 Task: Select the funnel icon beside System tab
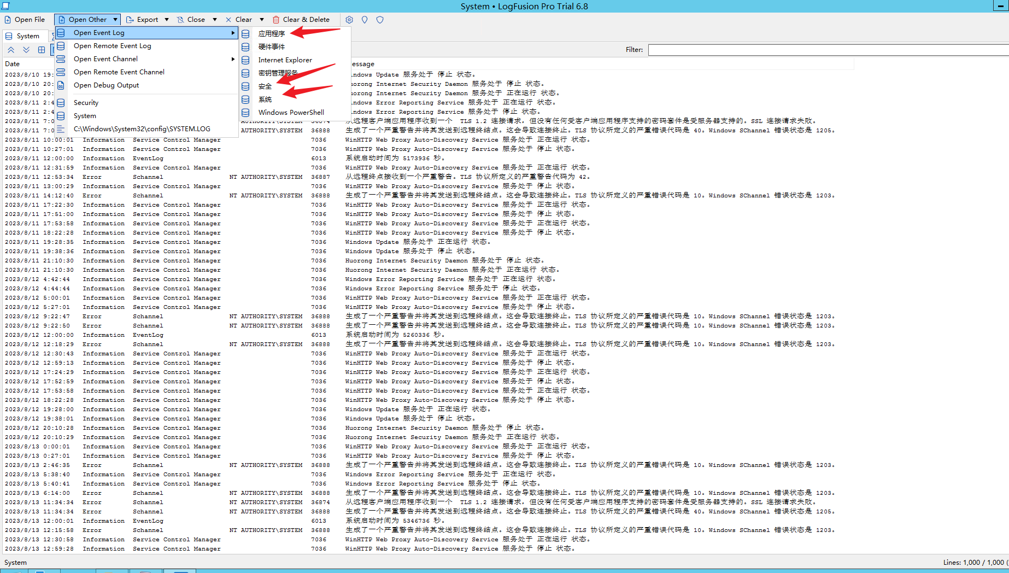click(53, 36)
